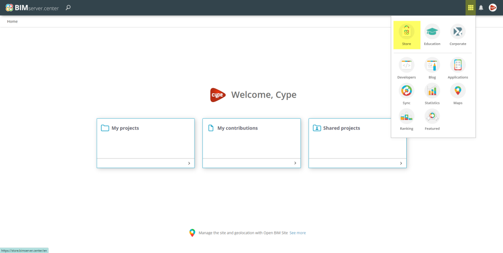Expand My projects arrow
Image resolution: width=503 pixels, height=253 pixels.
pyautogui.click(x=189, y=163)
